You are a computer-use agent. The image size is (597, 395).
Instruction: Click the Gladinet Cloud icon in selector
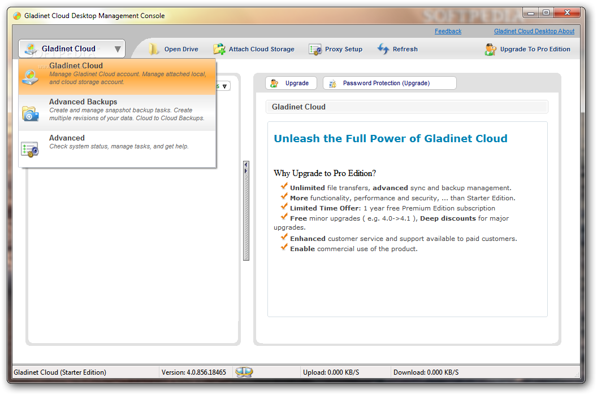pyautogui.click(x=31, y=49)
